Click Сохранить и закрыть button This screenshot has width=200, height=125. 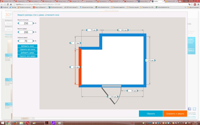[x=175, y=114]
